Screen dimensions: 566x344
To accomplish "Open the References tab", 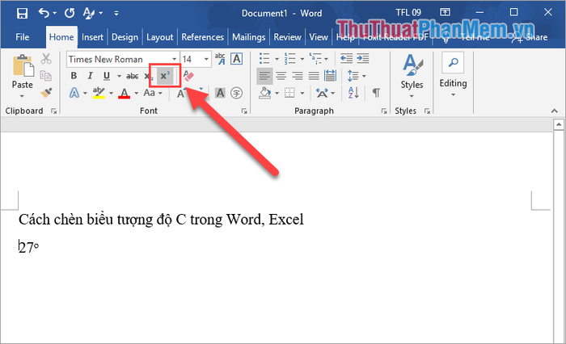I will tap(202, 37).
